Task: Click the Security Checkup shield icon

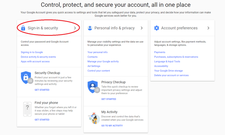Action: point(26,78)
